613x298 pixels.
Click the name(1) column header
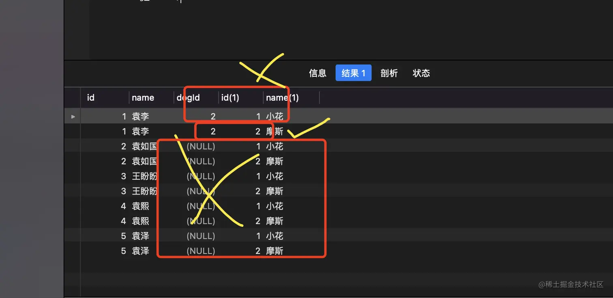(x=282, y=98)
